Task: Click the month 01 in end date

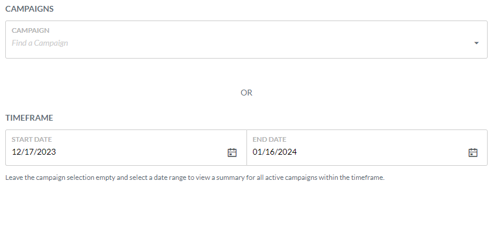Action: click(x=257, y=152)
